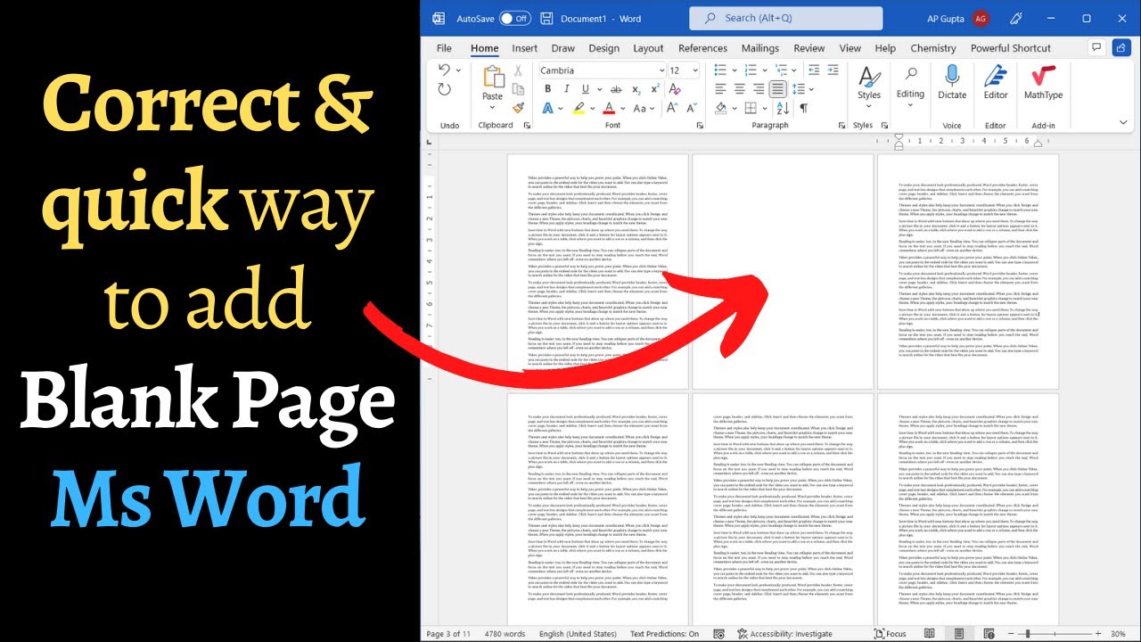The height and width of the screenshot is (642, 1141).
Task: Click the yellow Text Highlight Color
Action: coord(579,108)
